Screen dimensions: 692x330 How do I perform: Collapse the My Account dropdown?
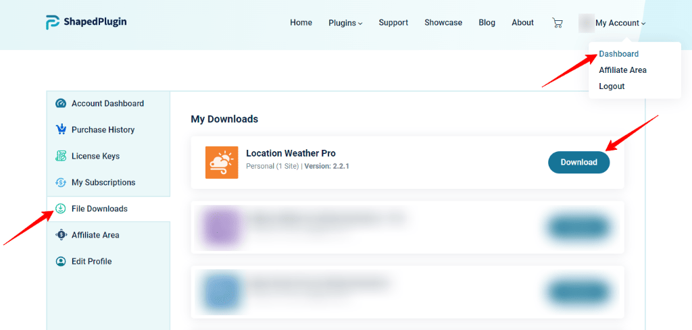(x=620, y=23)
